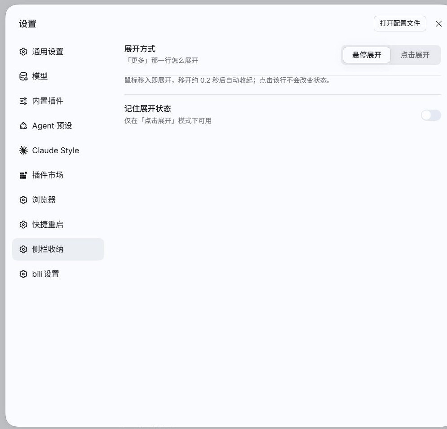Select the 点击展开 option
The height and width of the screenshot is (429, 447).
(415, 55)
